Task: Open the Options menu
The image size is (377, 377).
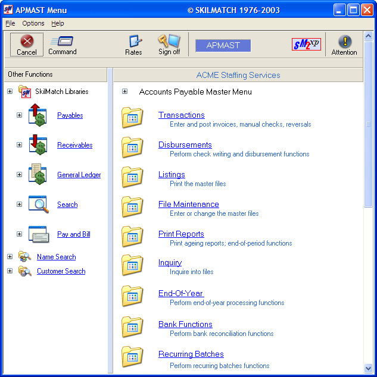Action: click(x=33, y=23)
